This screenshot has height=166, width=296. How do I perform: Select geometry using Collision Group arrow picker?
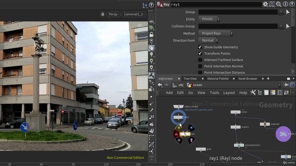point(288,26)
